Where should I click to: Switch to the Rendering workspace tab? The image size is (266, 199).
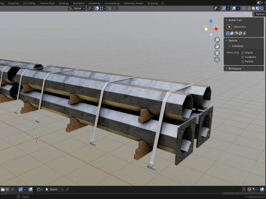pyautogui.click(x=94, y=3)
